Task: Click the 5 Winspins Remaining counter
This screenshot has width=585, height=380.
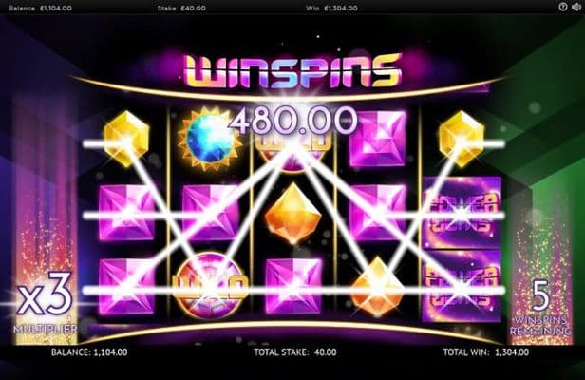Action: pyautogui.click(x=540, y=308)
